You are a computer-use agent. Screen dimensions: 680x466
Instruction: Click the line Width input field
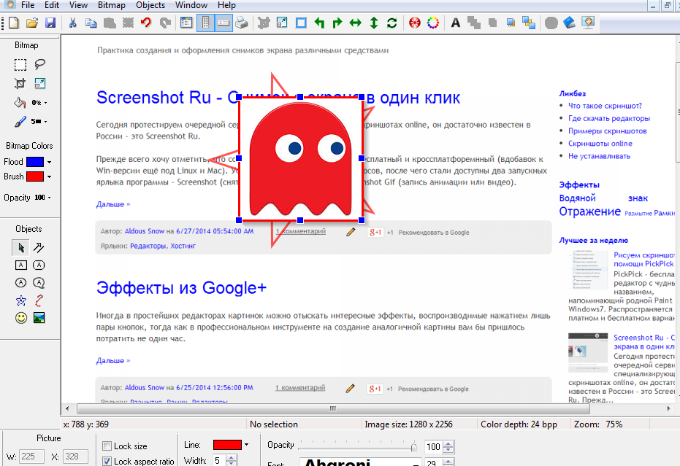(219, 460)
